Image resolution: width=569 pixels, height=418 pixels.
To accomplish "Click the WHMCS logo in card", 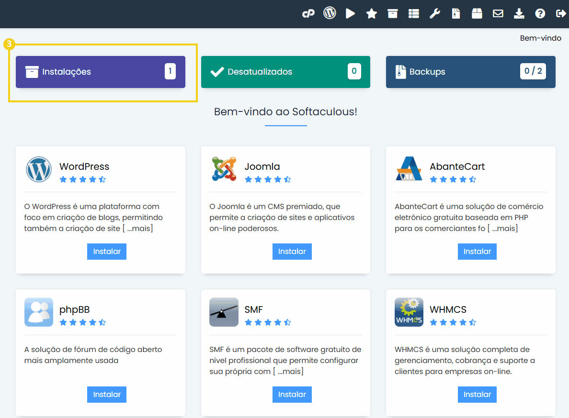I will [409, 312].
